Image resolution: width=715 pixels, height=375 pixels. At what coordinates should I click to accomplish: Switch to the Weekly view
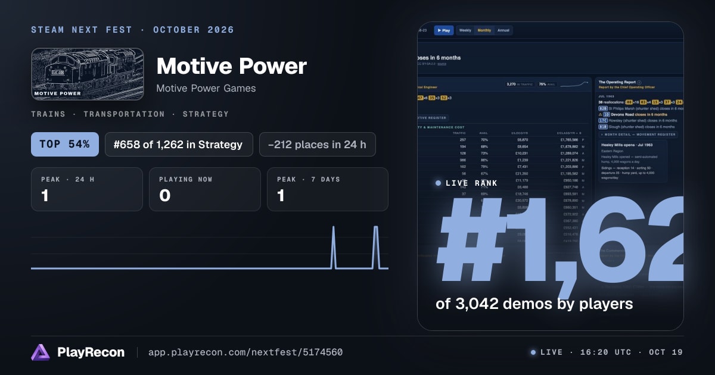[465, 30]
